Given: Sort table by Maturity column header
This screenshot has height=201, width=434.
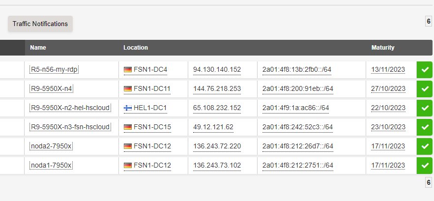Looking at the screenshot, I should tap(383, 48).
